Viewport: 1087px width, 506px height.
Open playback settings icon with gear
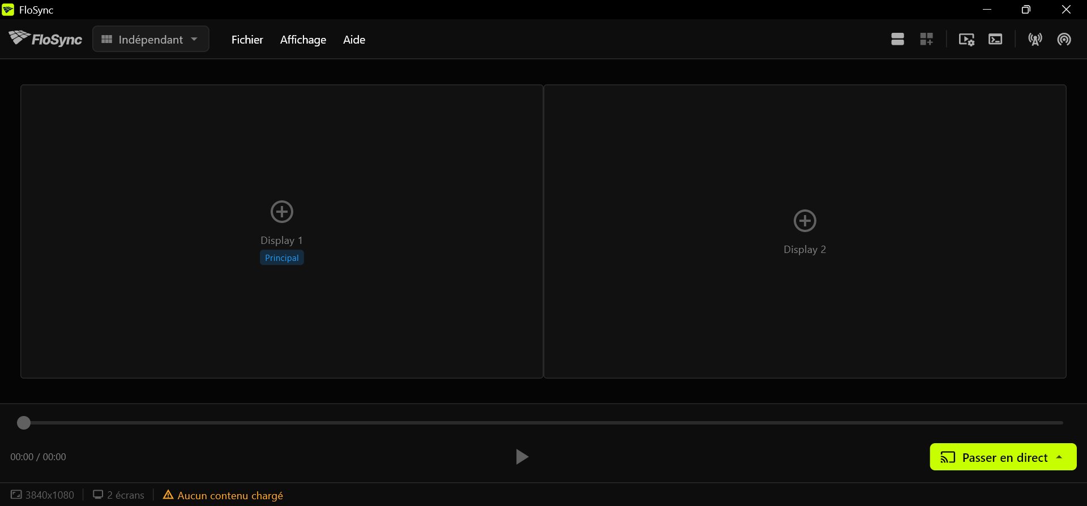click(x=966, y=39)
